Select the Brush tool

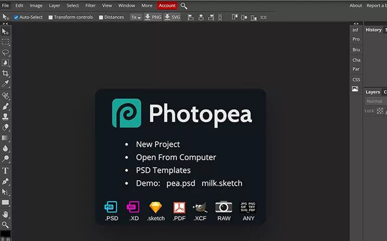coord(5,106)
